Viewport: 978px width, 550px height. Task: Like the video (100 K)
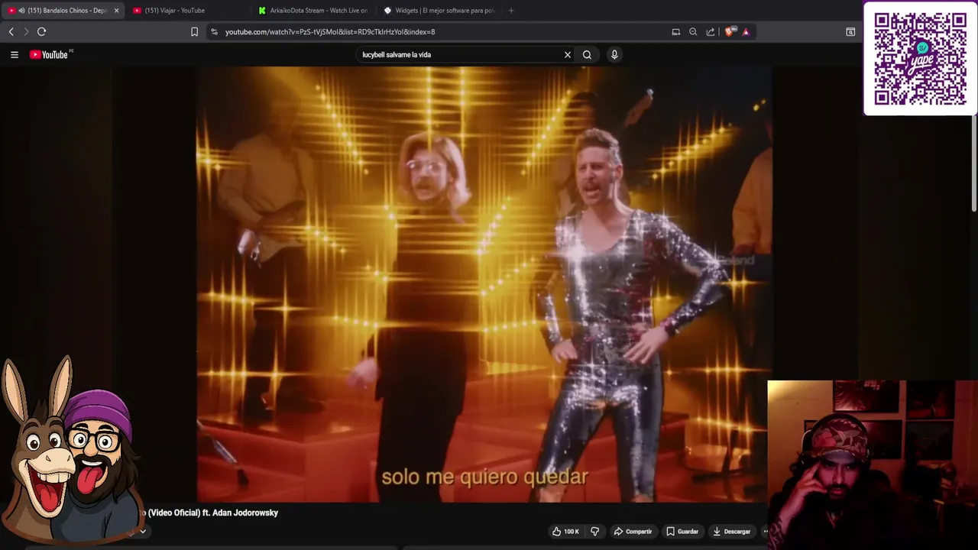pyautogui.click(x=565, y=531)
